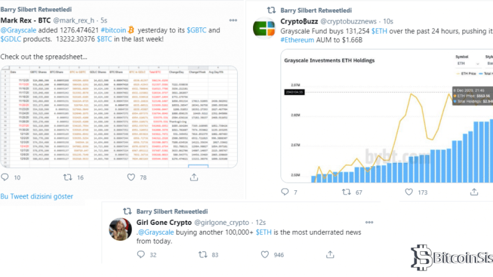The height and width of the screenshot is (277, 493).
Task: Click 'Bu Tweet dizisini göster' link
Action: pyautogui.click(x=37, y=196)
